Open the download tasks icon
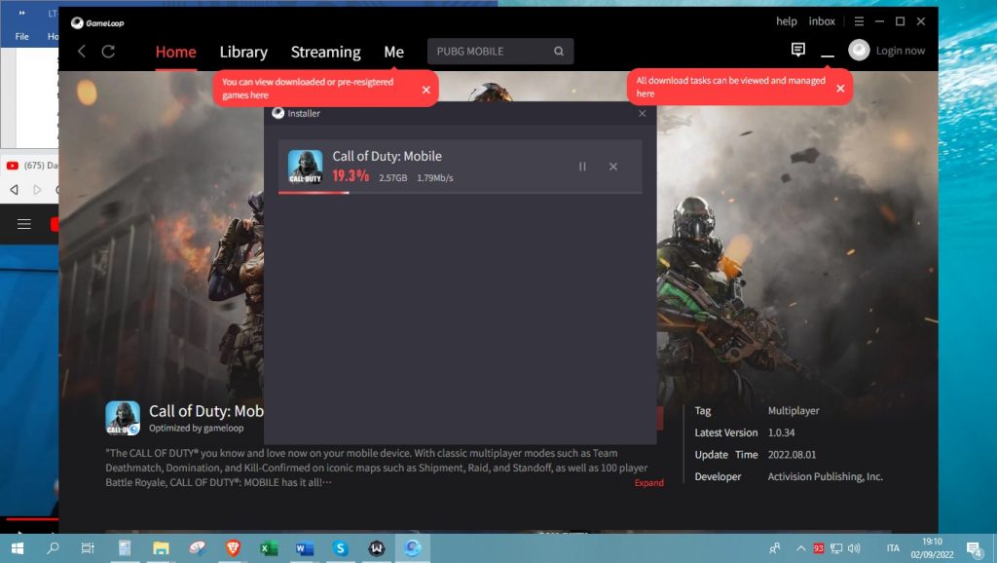 tap(828, 52)
